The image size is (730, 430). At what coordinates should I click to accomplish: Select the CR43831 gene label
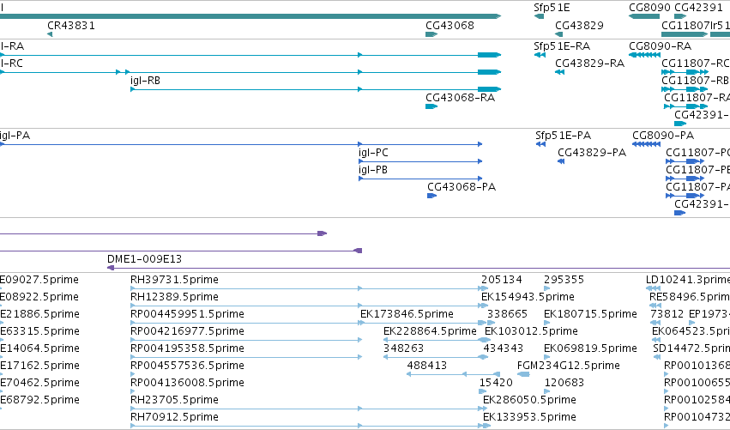[71, 26]
